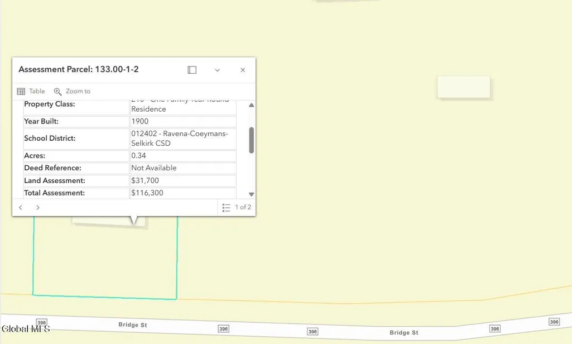The height and width of the screenshot is (344, 572).
Task: Dock the Assessment Parcel popup panel
Action: coord(192,70)
